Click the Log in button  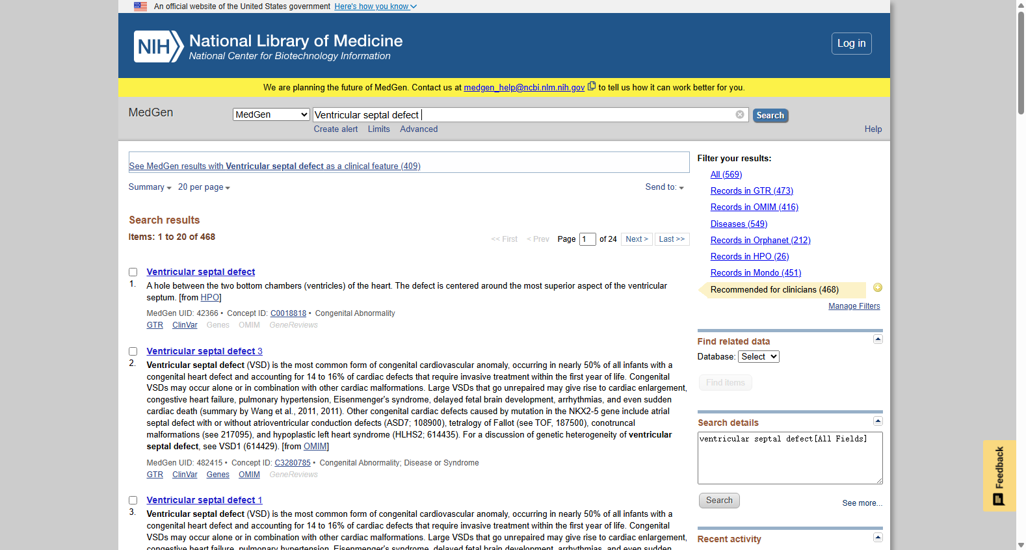tap(852, 44)
